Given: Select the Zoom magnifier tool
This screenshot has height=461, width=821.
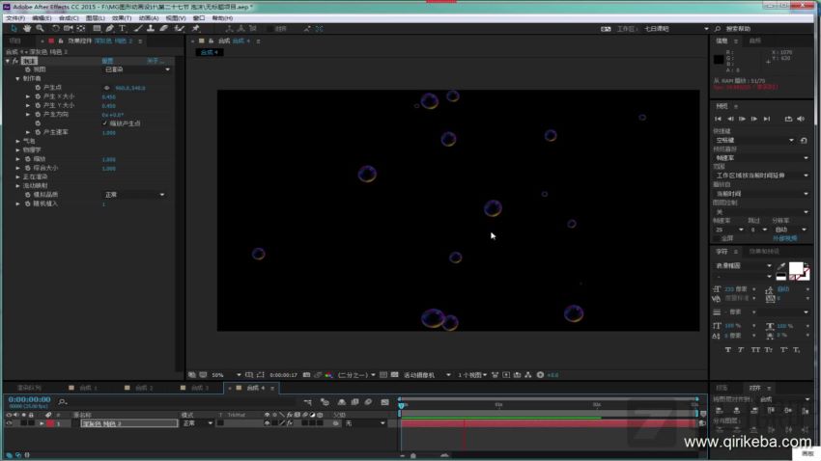Looking at the screenshot, I should [40, 29].
